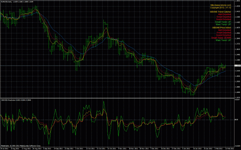Click Alert Disabled under Trend Catcher
241x150 pixels.
pyautogui.click(x=224, y=14)
